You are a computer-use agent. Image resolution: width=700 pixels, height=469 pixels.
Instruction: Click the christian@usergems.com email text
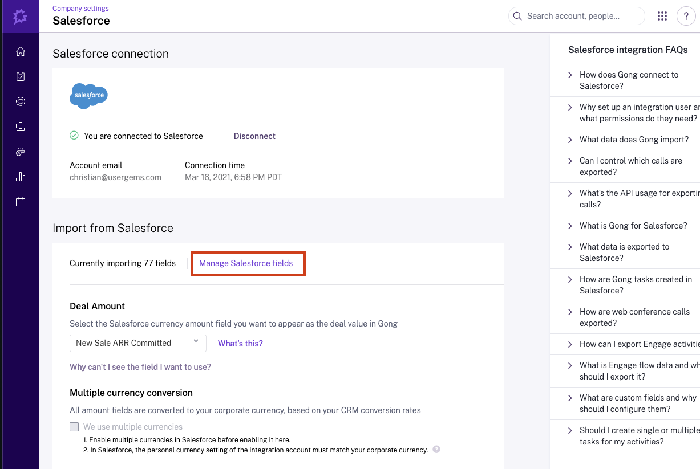coord(115,177)
